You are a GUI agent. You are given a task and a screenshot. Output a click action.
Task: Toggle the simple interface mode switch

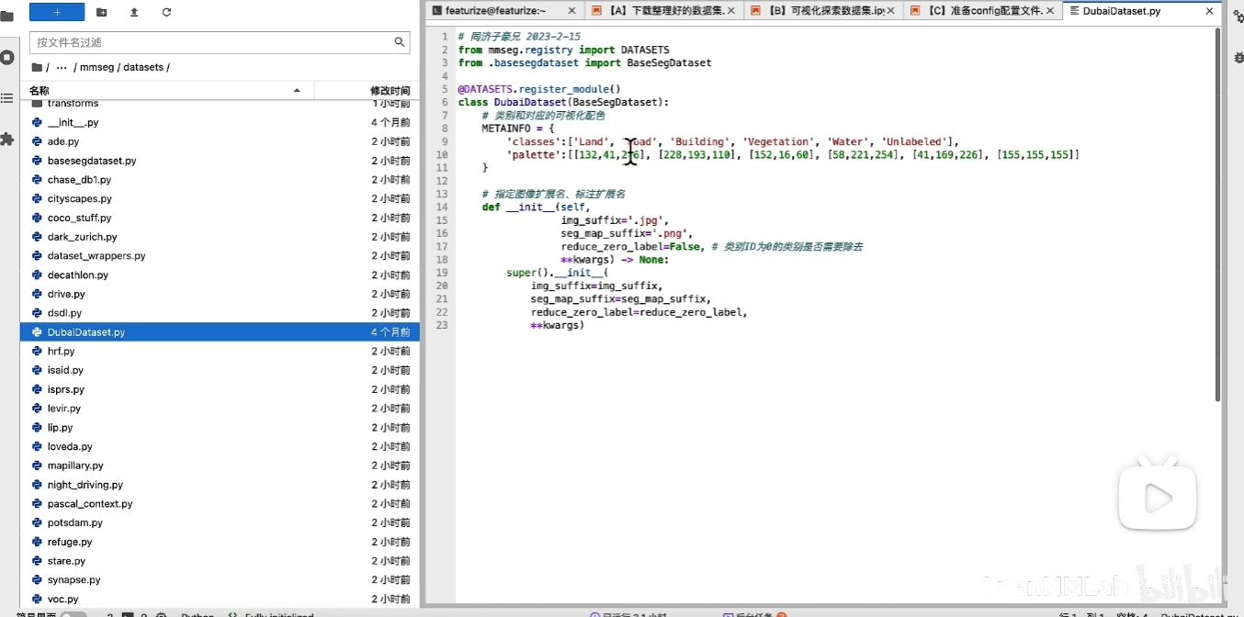74,615
